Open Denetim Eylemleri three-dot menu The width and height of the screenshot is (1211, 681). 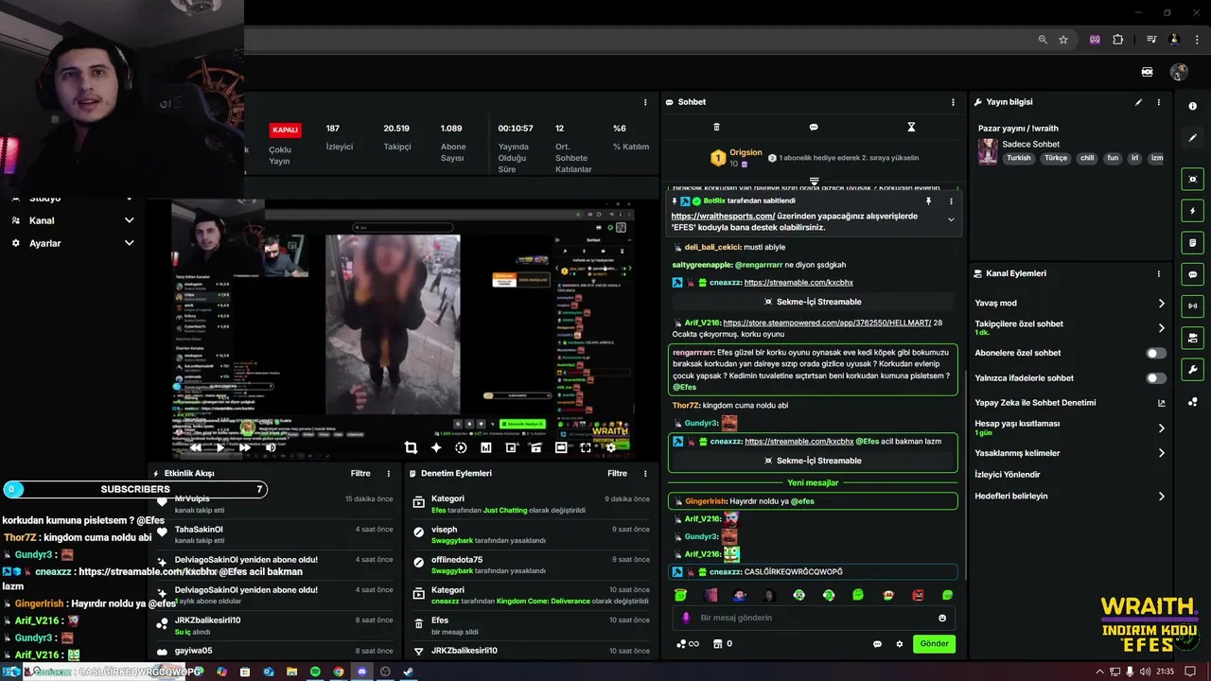coord(645,473)
